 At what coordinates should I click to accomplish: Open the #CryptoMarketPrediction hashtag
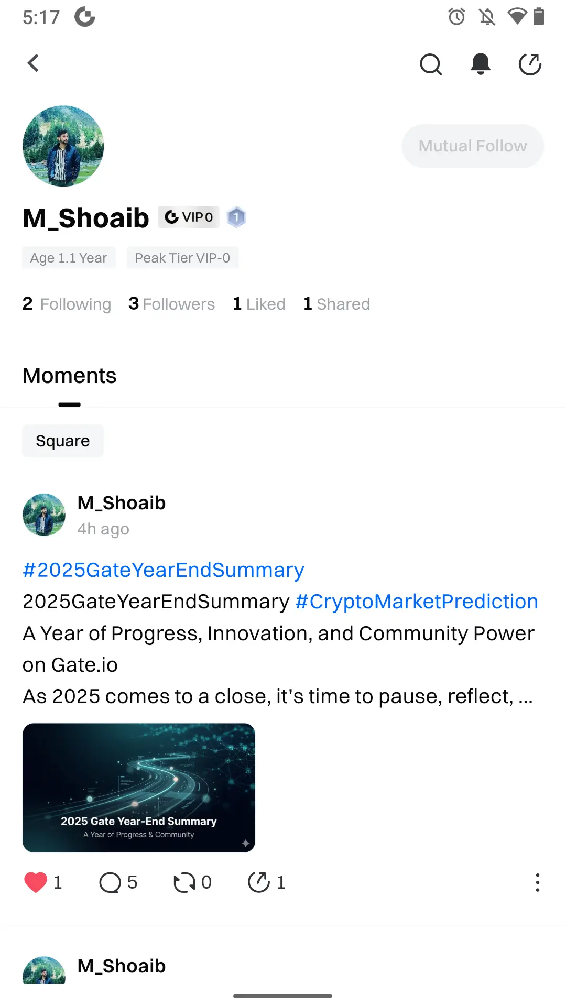(417, 602)
